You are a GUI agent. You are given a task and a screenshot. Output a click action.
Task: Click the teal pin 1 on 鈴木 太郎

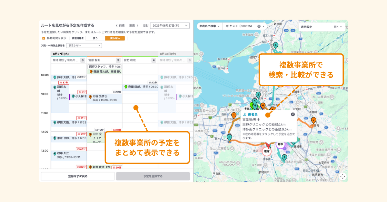[55, 77]
